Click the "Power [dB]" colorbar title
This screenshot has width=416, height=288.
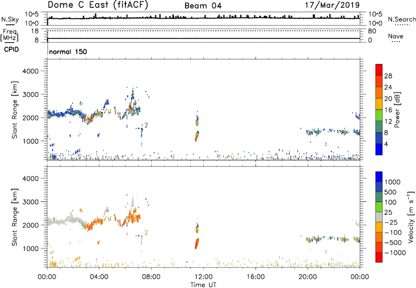pyautogui.click(x=397, y=110)
